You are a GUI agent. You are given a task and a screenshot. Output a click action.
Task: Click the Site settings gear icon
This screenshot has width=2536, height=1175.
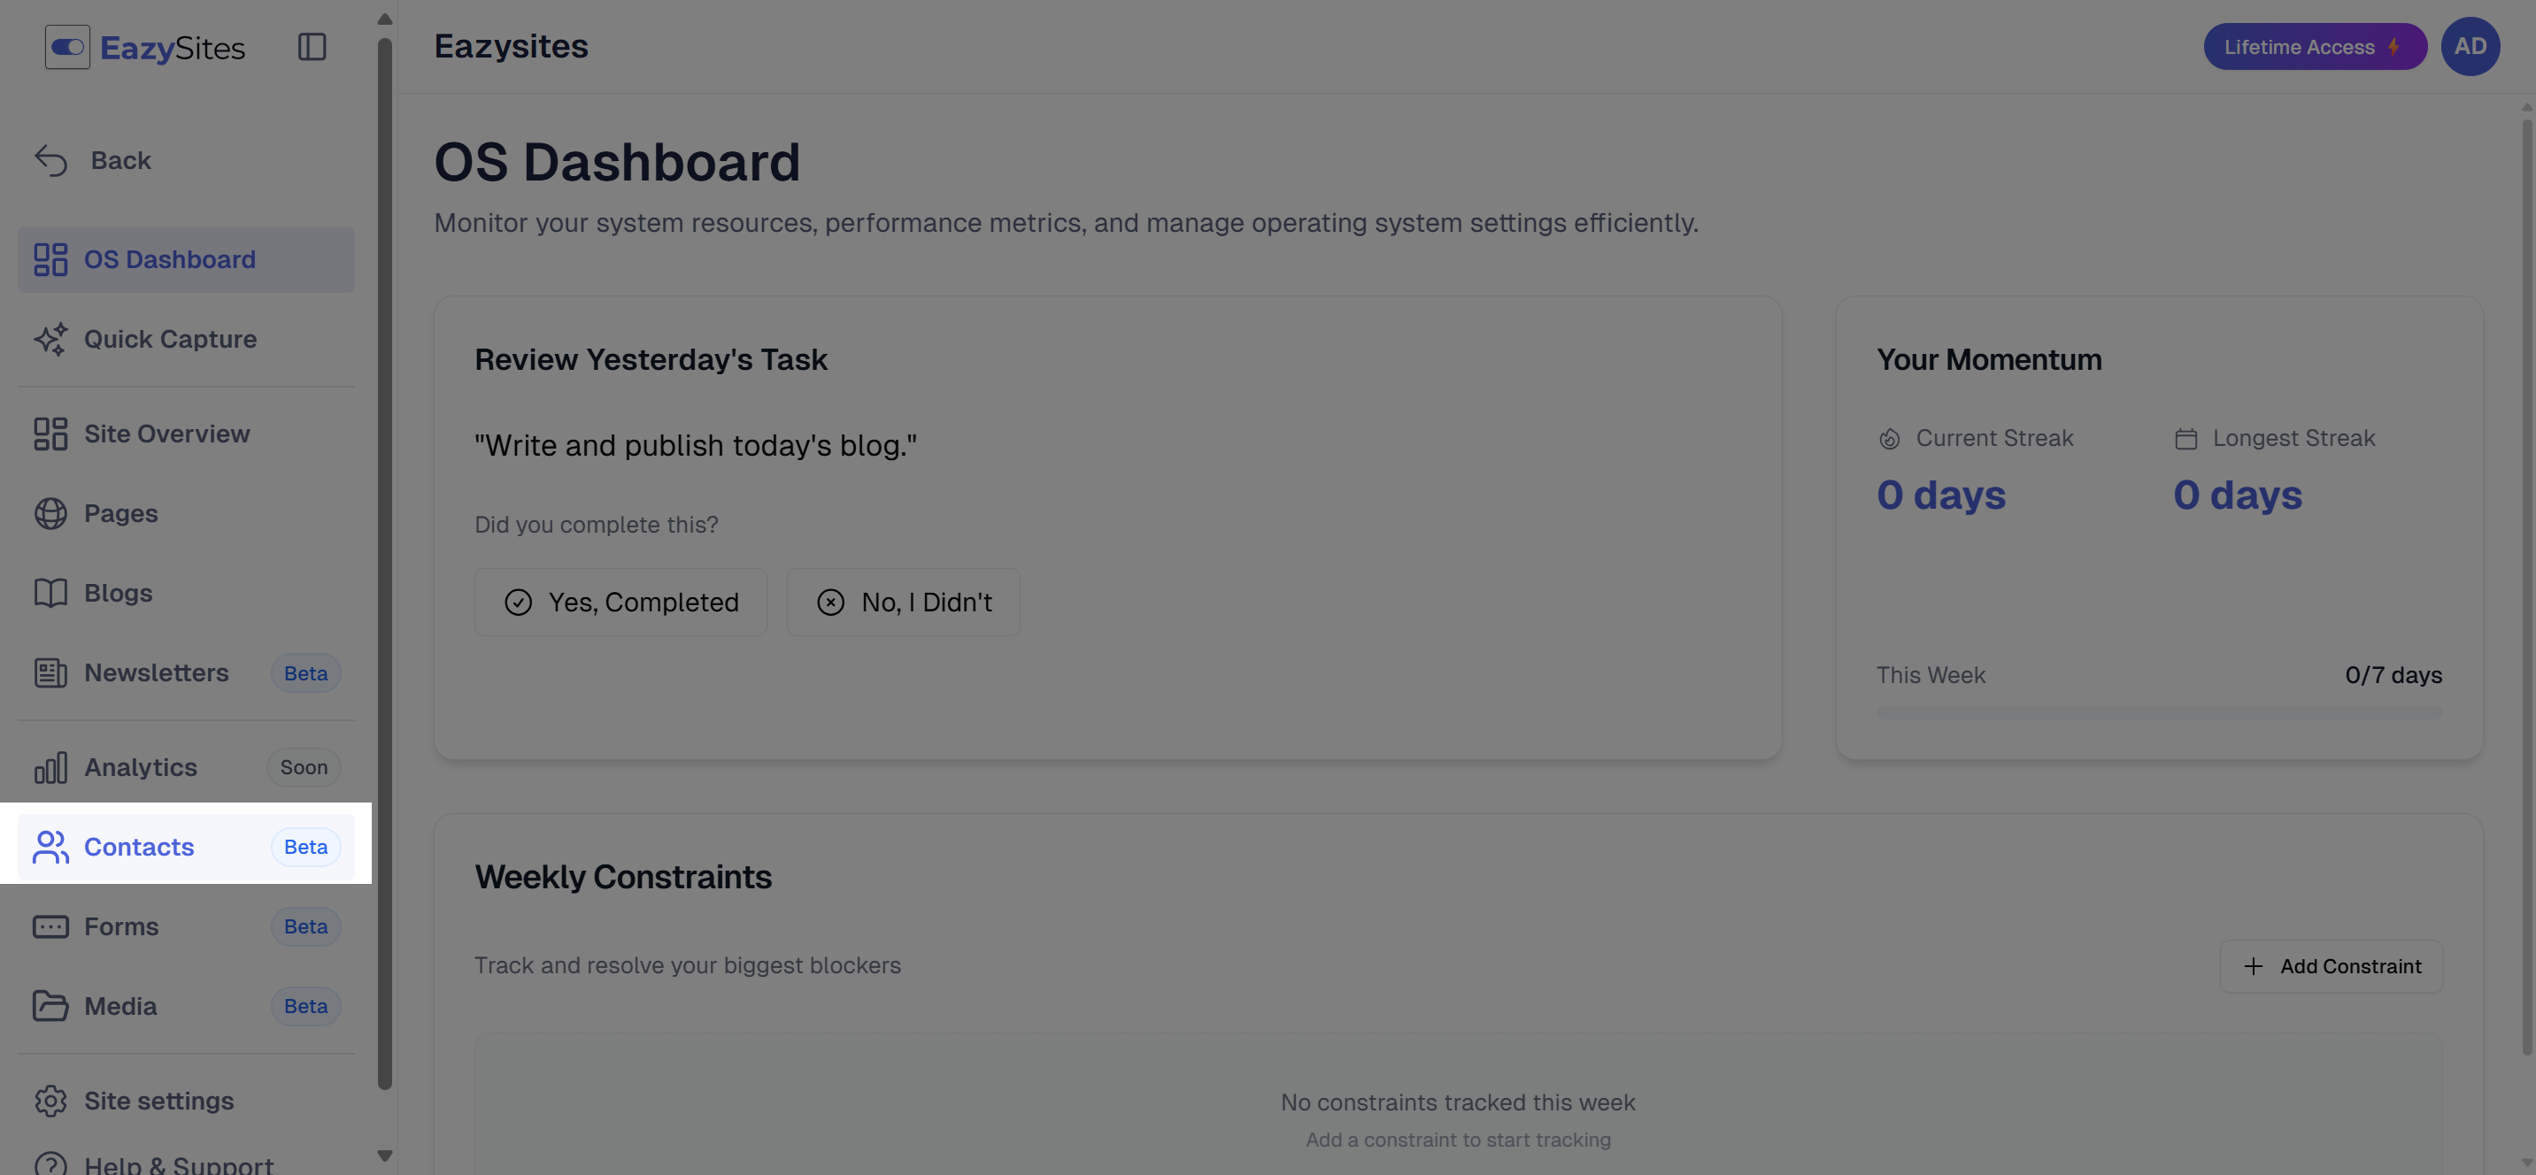(x=51, y=1102)
